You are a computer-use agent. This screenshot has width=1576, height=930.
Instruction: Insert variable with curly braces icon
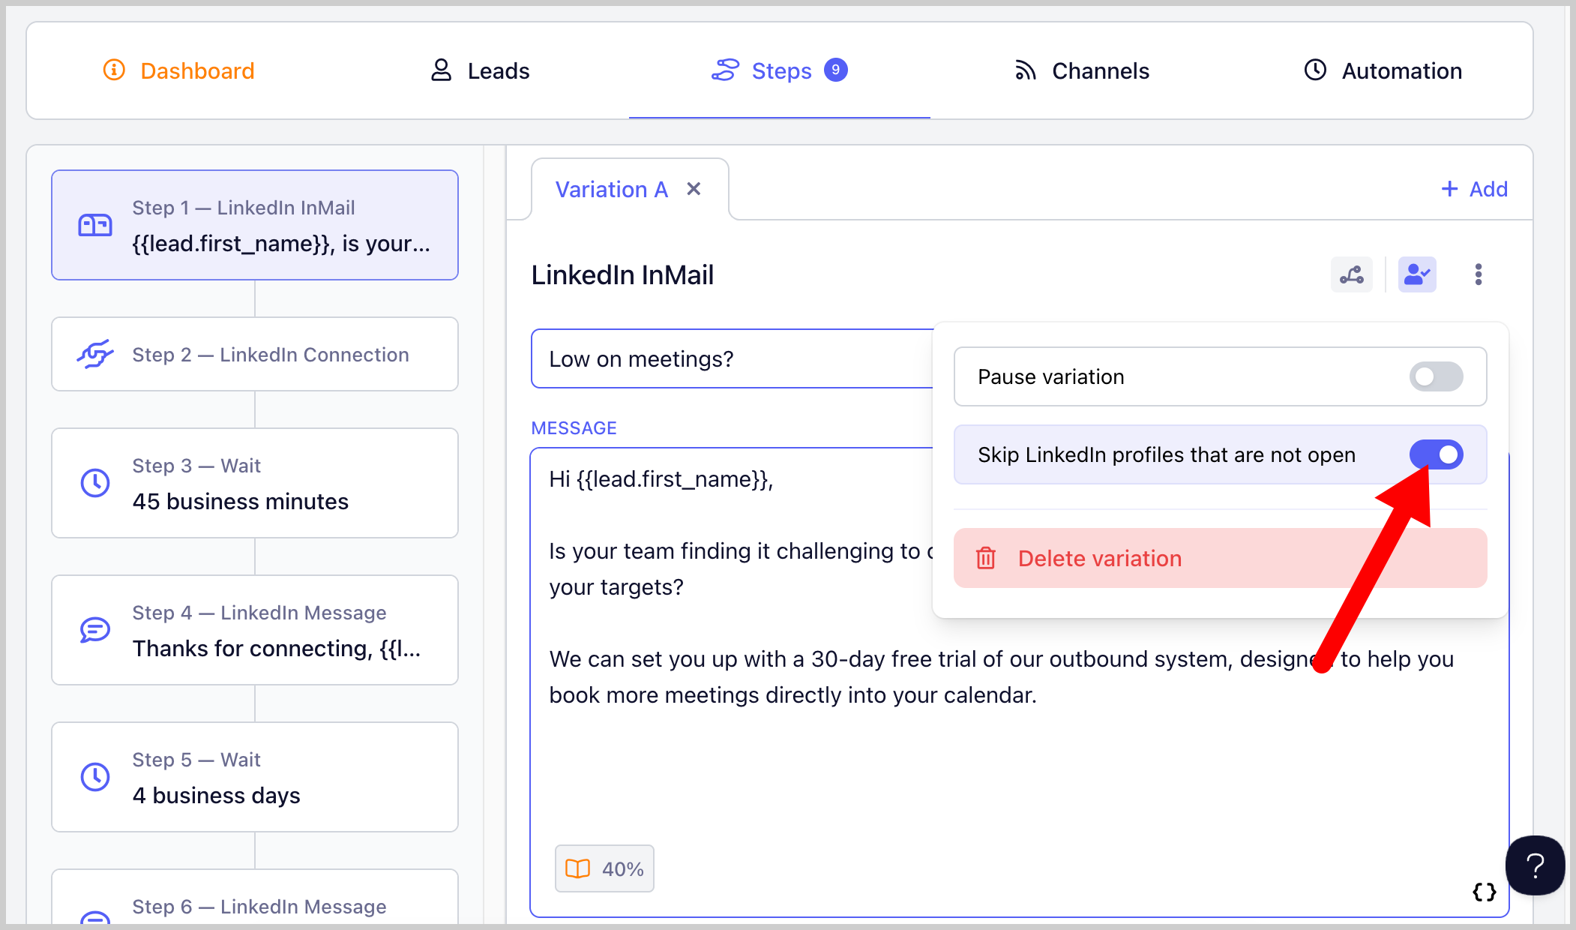coord(1484,892)
